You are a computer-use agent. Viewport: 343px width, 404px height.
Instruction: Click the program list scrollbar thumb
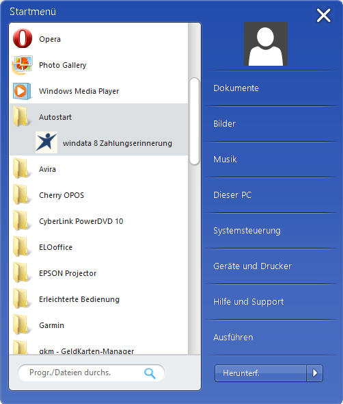tap(194, 121)
